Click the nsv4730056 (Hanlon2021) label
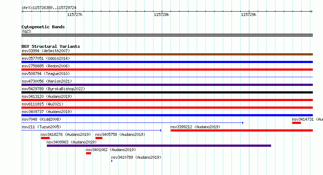The height and width of the screenshot is (175, 323). 47,81
